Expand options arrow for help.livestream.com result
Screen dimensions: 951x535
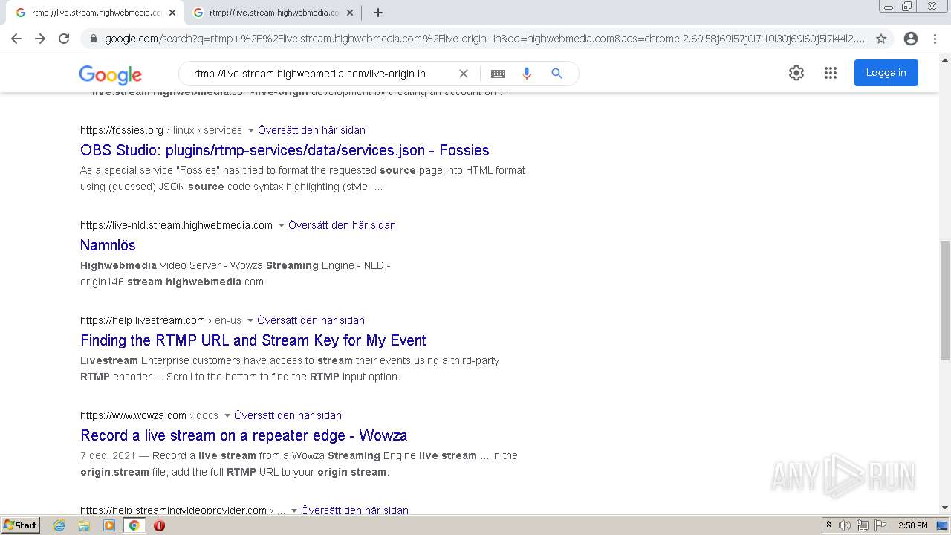click(250, 321)
